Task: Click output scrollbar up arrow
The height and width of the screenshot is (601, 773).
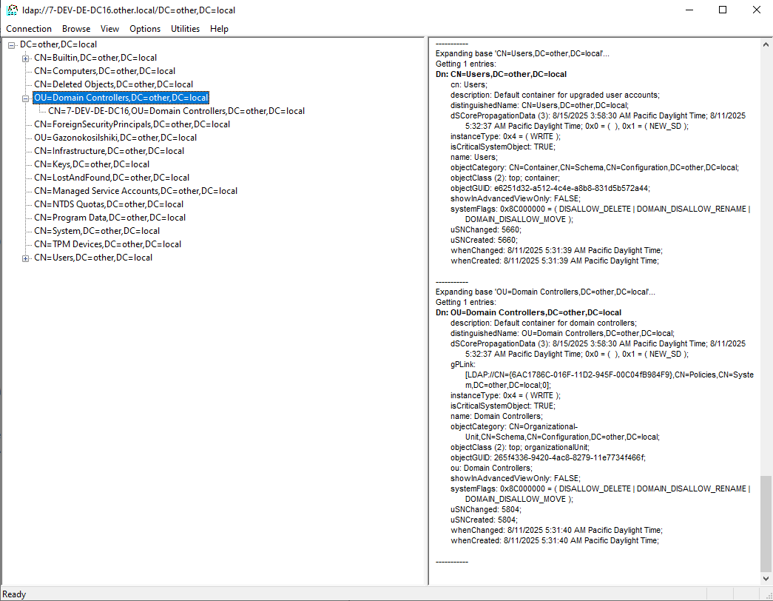Action: (766, 44)
